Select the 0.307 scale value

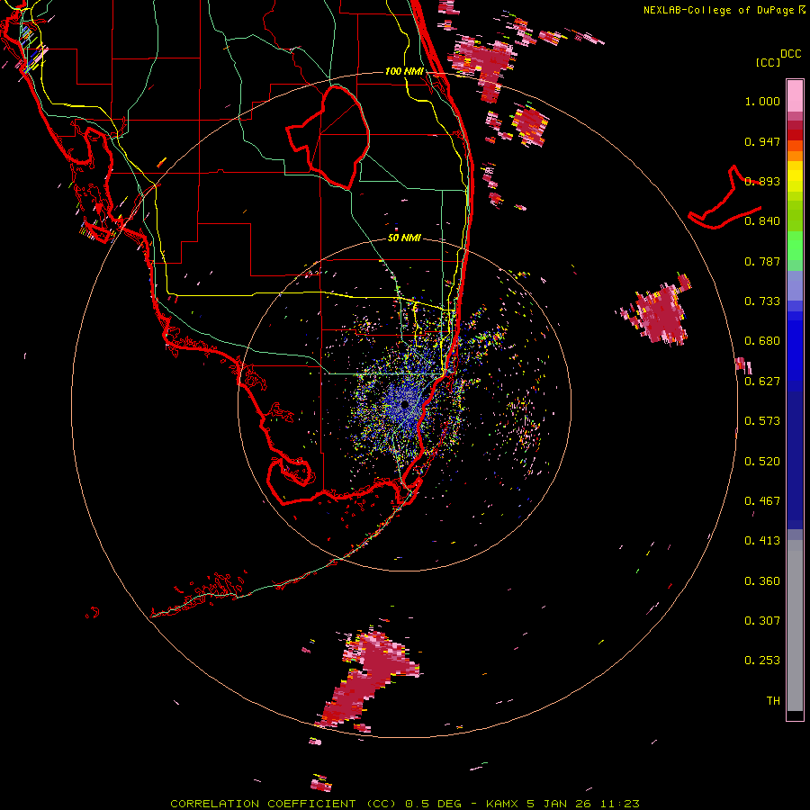point(762,621)
